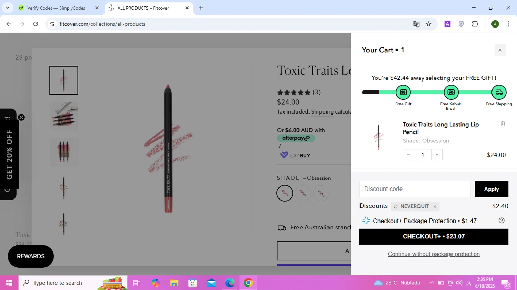Open the Extensions puzzle menu

click(x=475, y=24)
